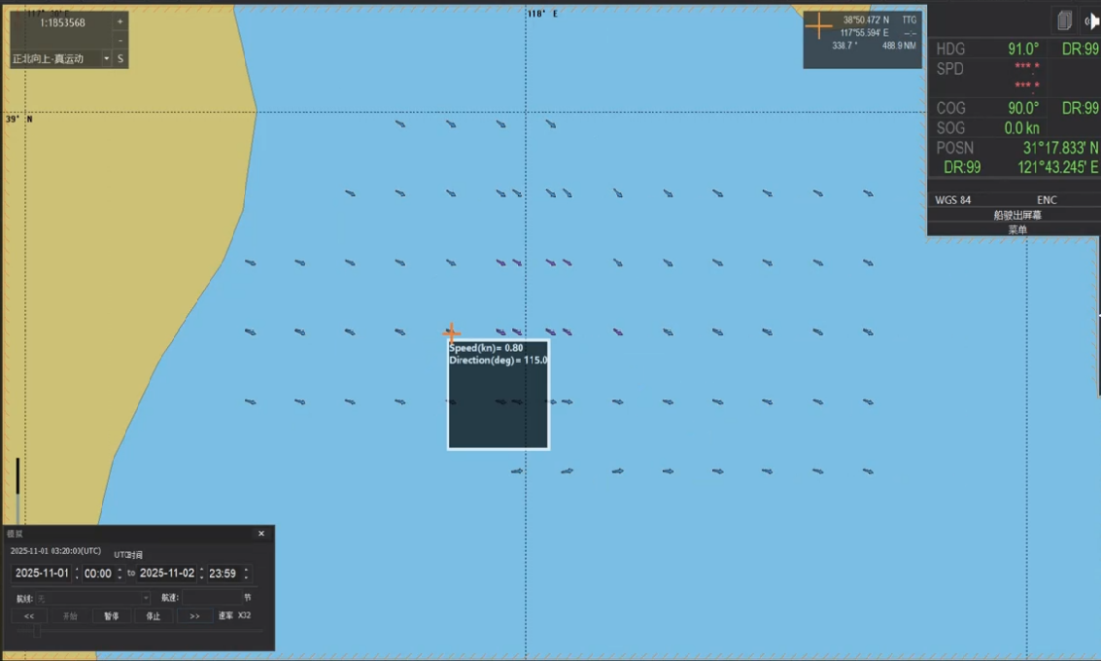Click the 航速 speed input field
This screenshot has height=661, width=1101.
click(212, 598)
